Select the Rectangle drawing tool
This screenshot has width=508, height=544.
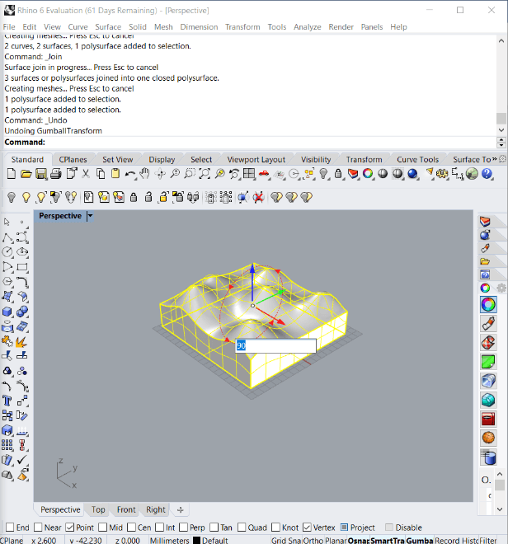click(x=23, y=267)
